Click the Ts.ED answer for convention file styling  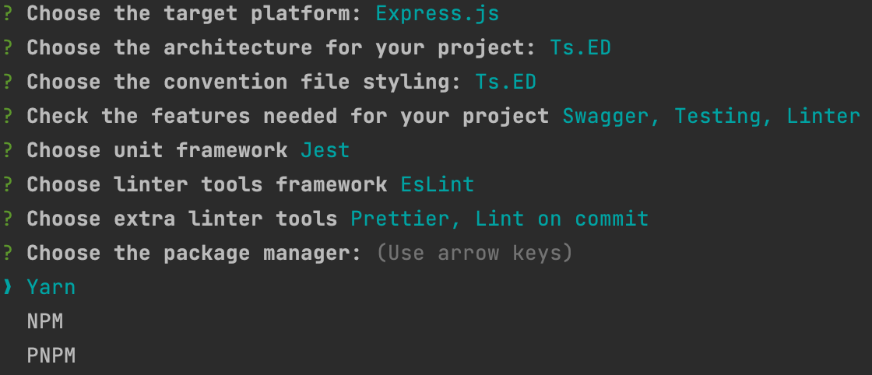(506, 82)
